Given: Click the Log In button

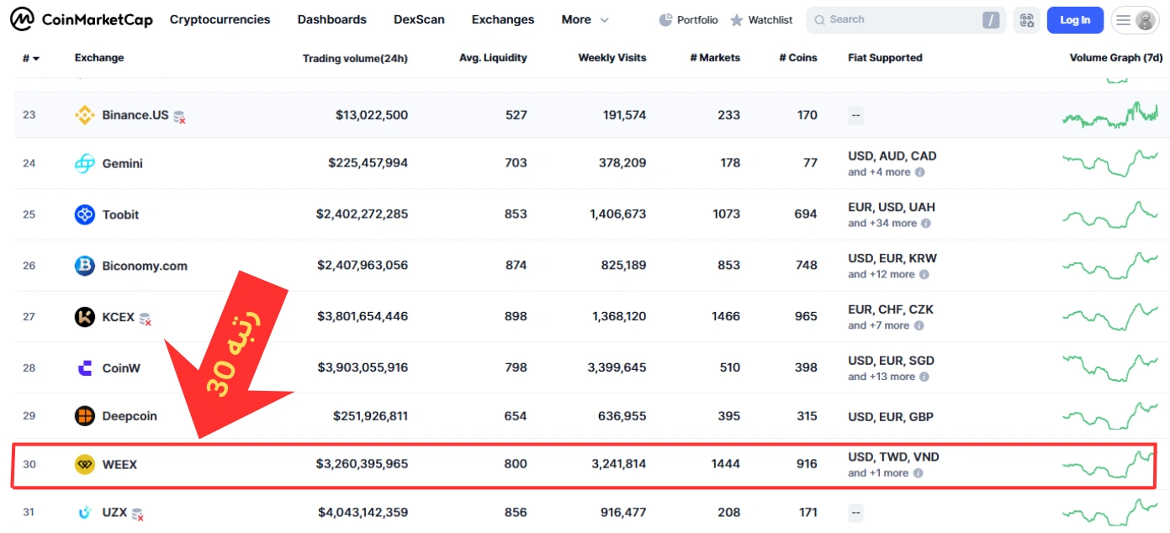Looking at the screenshot, I should coord(1075,20).
